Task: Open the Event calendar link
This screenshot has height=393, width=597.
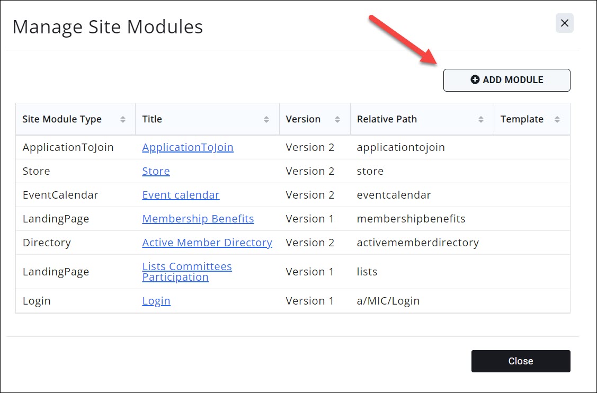Action: click(x=181, y=195)
